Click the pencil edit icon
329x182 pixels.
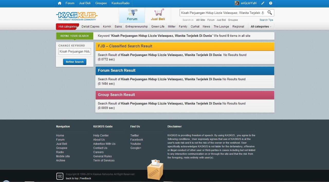[x=263, y=3]
